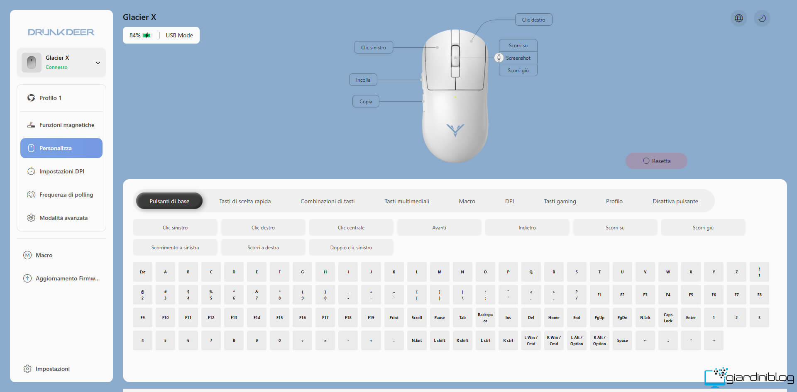
Task: Select the Pulsanti di base tab
Action: tap(169, 201)
